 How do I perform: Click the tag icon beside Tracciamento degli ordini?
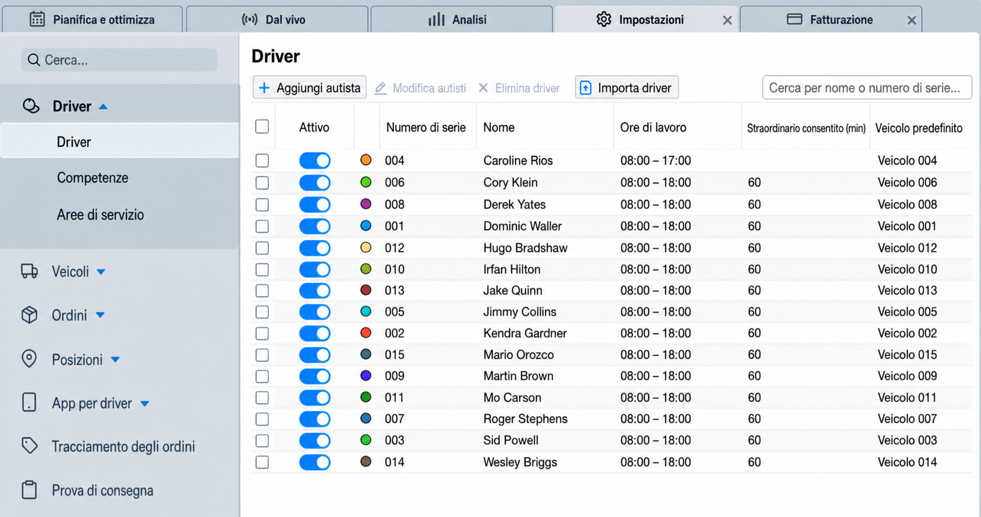[29, 446]
